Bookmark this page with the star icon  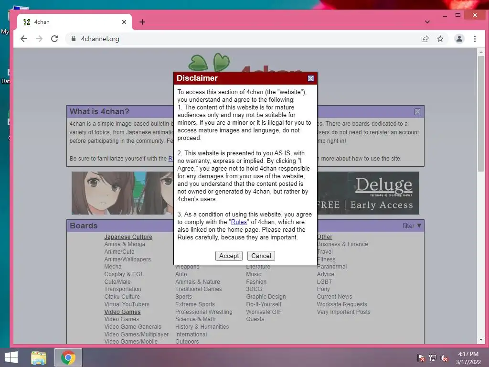tap(440, 39)
